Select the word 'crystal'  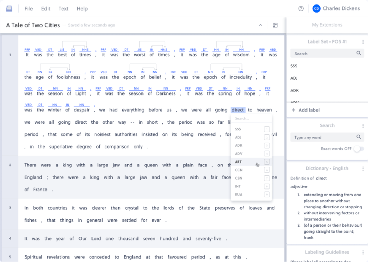click(x=132, y=208)
